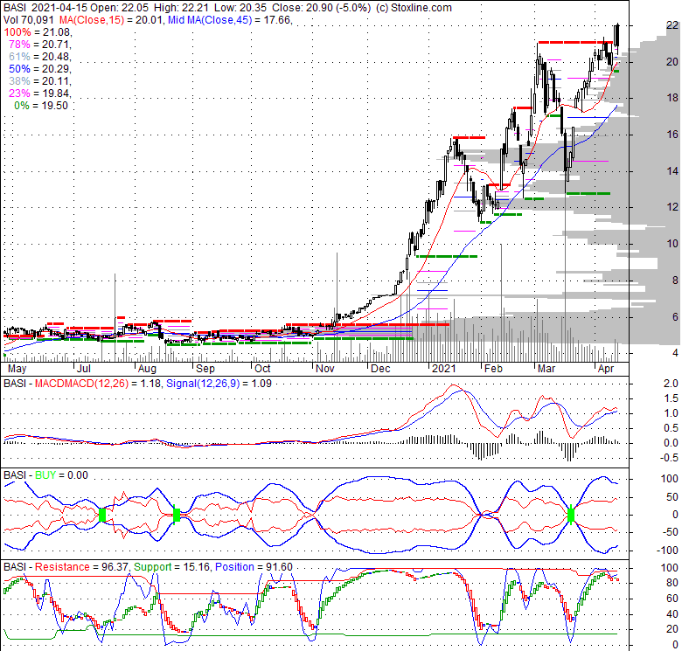Click the 'Jul' month axis label
The image size is (682, 651).
pyautogui.click(x=84, y=369)
